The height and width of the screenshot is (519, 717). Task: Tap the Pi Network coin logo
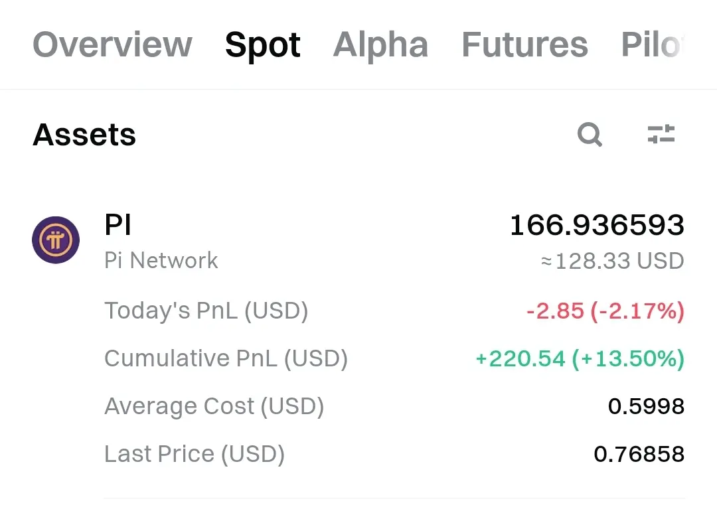click(x=56, y=240)
